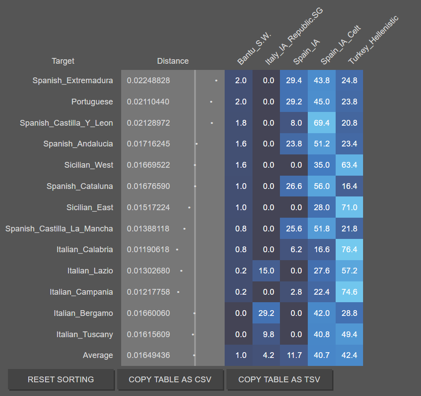This screenshot has height=396, width=421.
Task: Click the 49.4 cell in Italian_Tuscany row
Action: (x=349, y=334)
